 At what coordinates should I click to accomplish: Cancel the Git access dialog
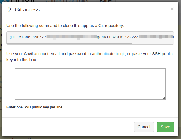coord(144,127)
